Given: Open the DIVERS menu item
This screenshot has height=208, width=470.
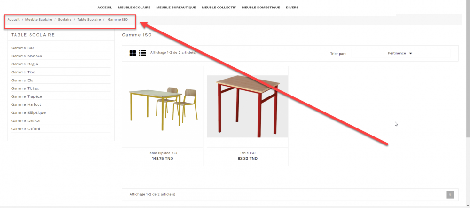Looking at the screenshot, I should (292, 8).
